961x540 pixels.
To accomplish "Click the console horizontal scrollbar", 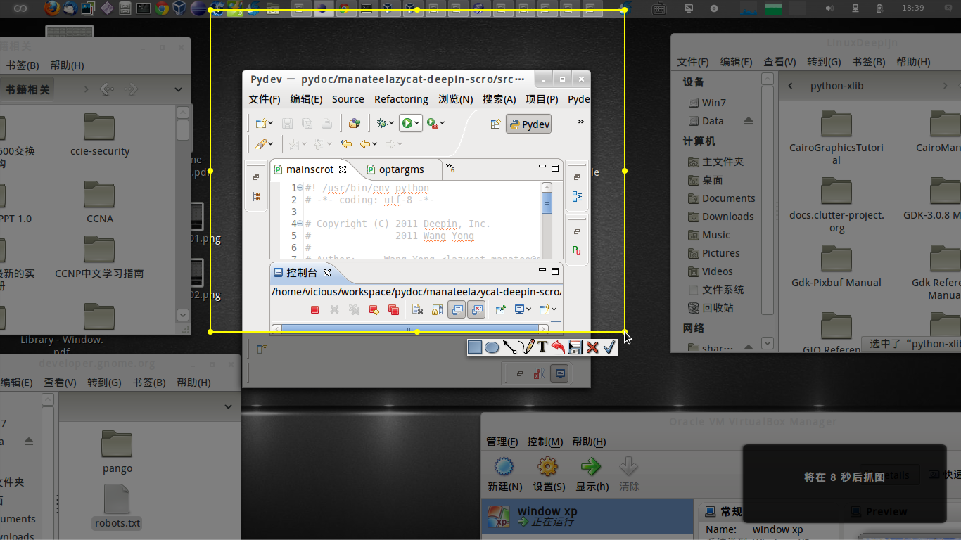I will [411, 328].
